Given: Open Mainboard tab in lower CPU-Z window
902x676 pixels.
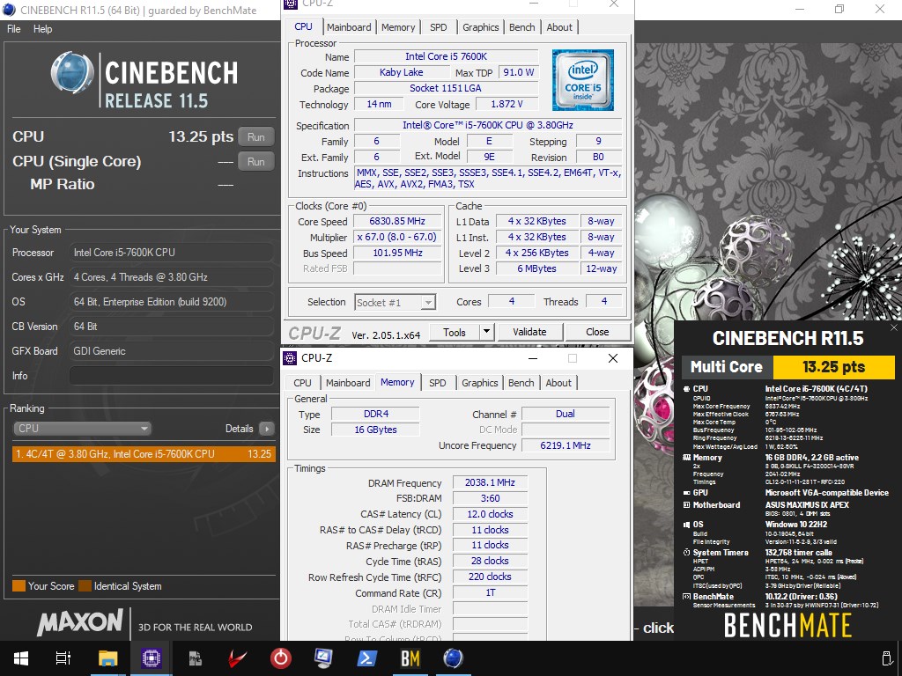Looking at the screenshot, I should point(348,383).
